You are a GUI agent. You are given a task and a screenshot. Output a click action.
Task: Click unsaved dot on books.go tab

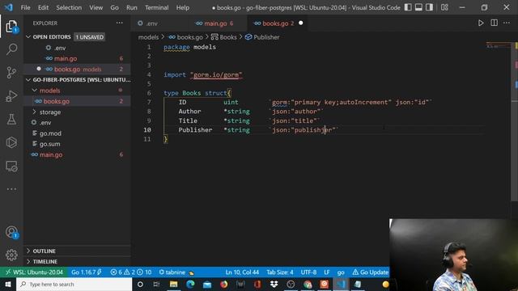[x=300, y=23]
